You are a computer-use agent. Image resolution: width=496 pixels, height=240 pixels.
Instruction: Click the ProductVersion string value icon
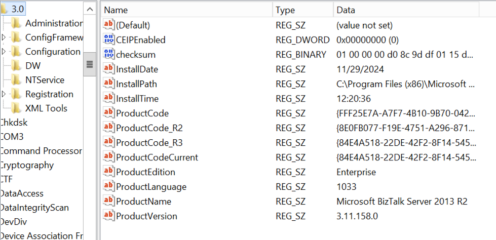108,216
